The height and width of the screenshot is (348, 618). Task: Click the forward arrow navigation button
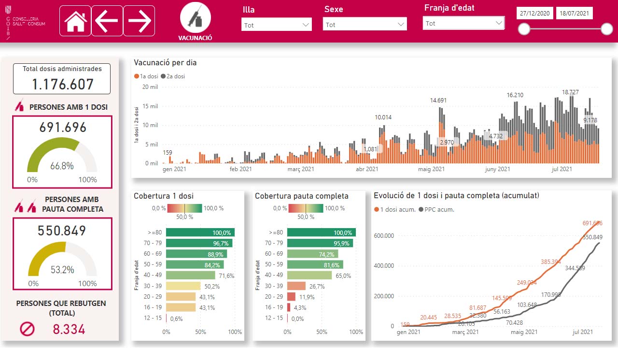pyautogui.click(x=139, y=21)
